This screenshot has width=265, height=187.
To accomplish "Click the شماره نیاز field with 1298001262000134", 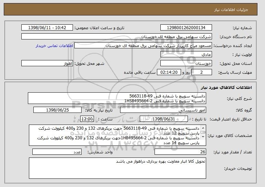I will click(186, 28).
